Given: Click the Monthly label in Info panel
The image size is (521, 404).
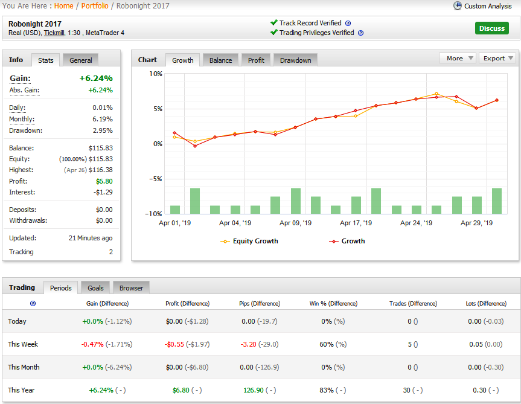Looking at the screenshot, I should tap(22, 119).
